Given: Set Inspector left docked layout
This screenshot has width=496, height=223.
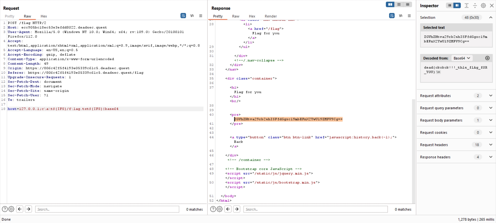Looking at the screenshot, I should point(450,5).
